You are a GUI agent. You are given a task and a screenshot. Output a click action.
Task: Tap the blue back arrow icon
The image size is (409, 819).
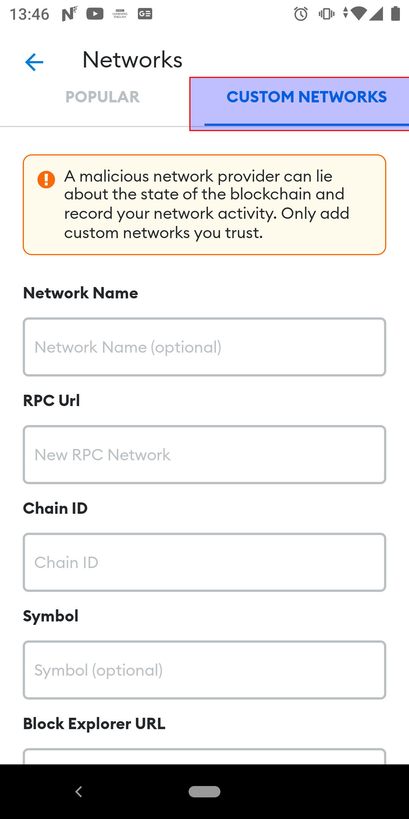tap(34, 62)
